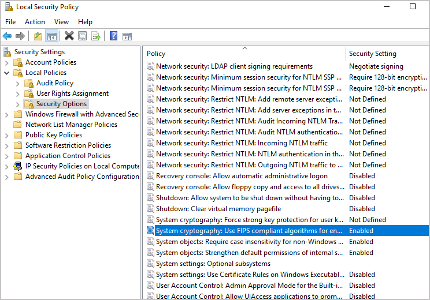Viewport: 430px width, 300px height.
Task: Click the Delete (X) toolbar icon
Action: 69,36
